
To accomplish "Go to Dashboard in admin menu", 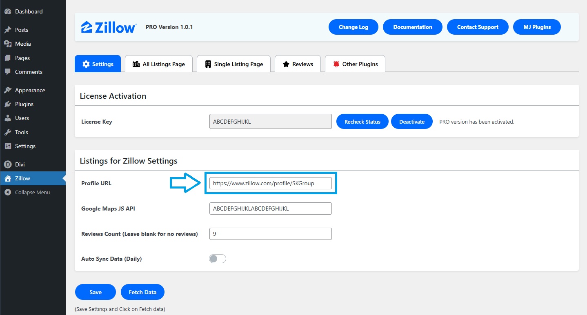I will [33, 11].
